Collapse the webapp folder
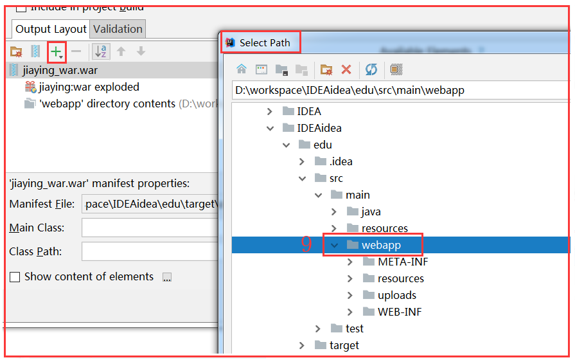The image size is (575, 360). click(x=335, y=246)
